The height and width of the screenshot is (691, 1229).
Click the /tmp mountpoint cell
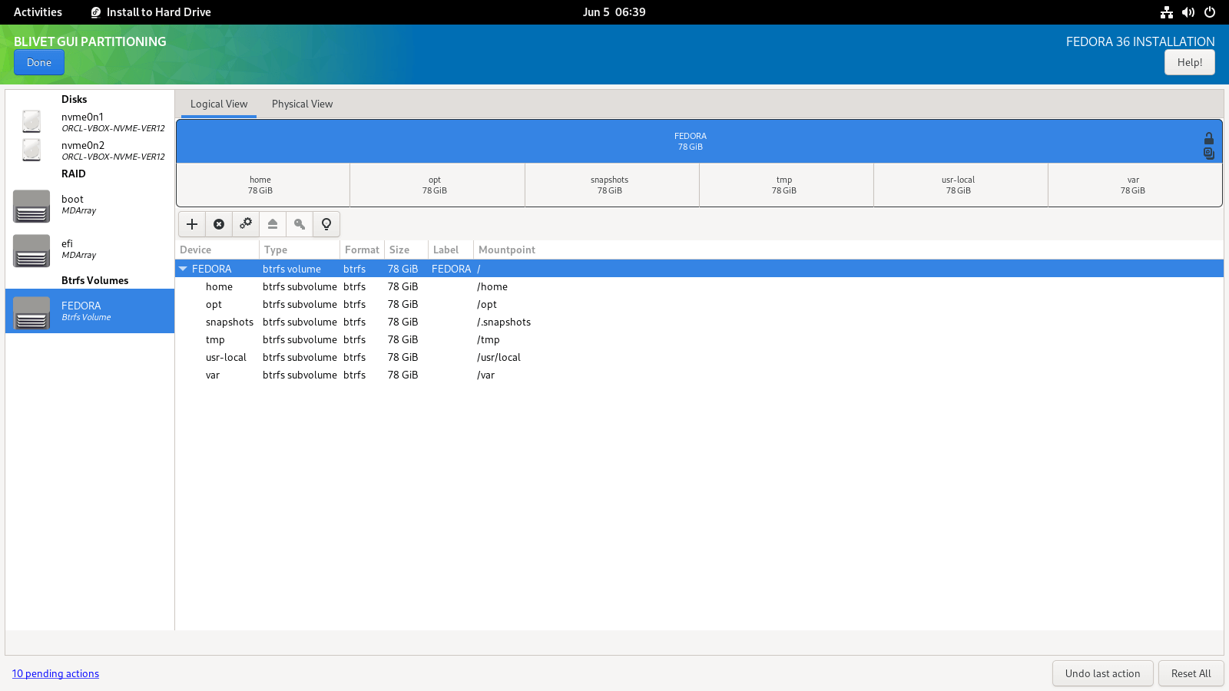tap(489, 339)
